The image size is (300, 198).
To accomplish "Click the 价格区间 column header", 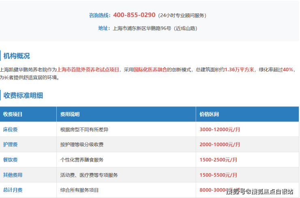I will [209, 114].
